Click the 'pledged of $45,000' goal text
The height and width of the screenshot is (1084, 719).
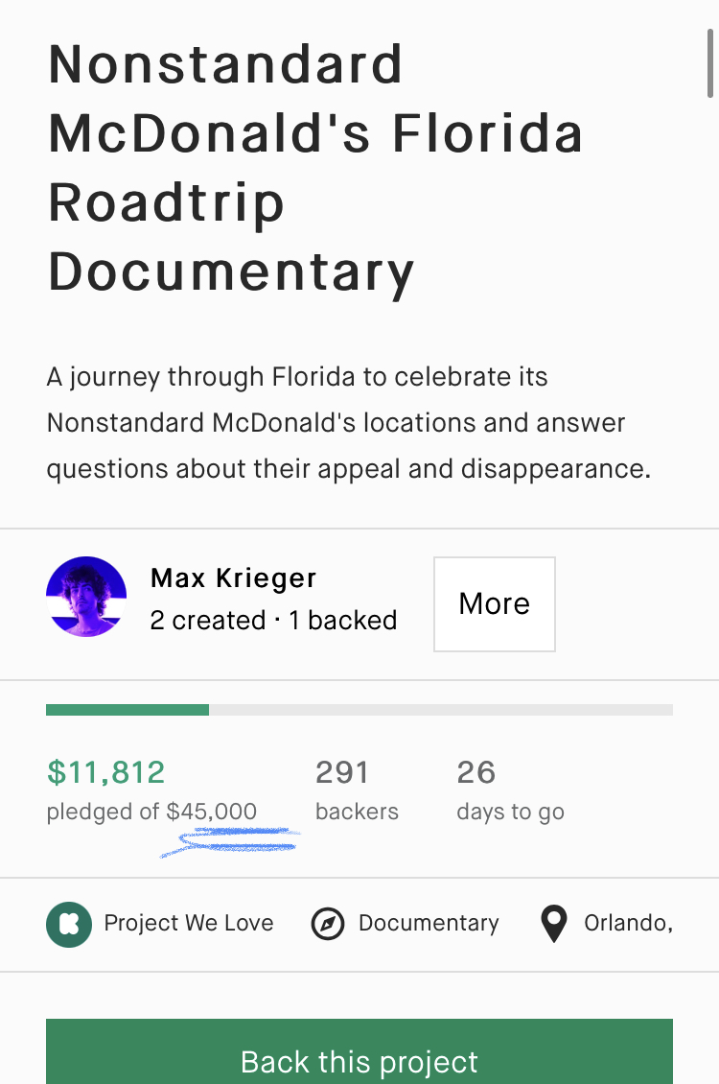pos(151,812)
